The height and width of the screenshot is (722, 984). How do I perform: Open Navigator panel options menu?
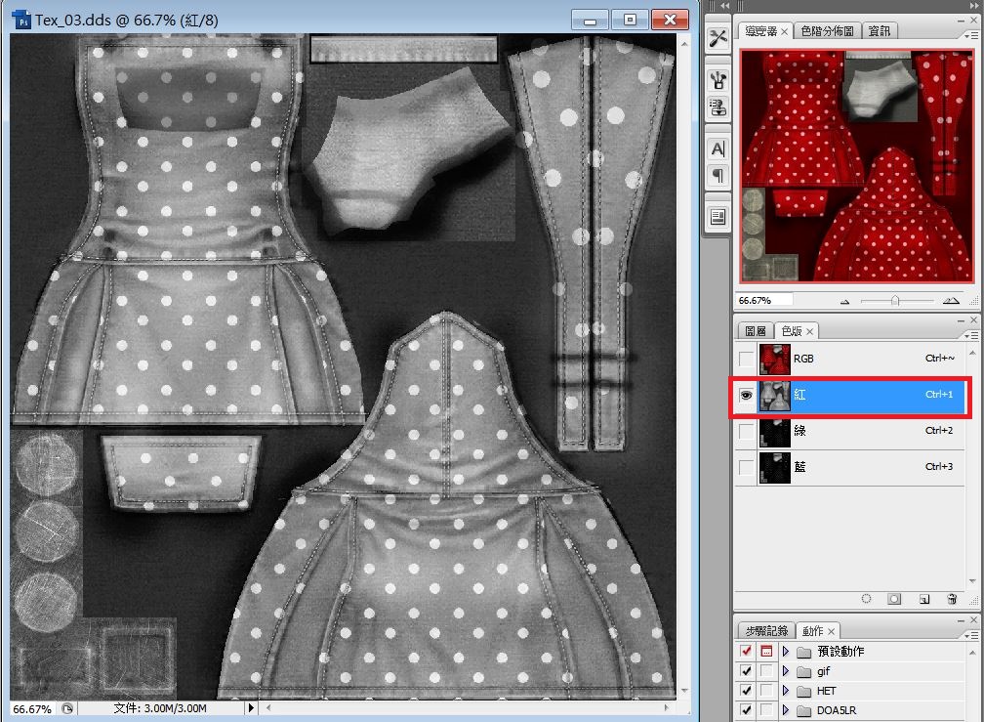coord(970,36)
